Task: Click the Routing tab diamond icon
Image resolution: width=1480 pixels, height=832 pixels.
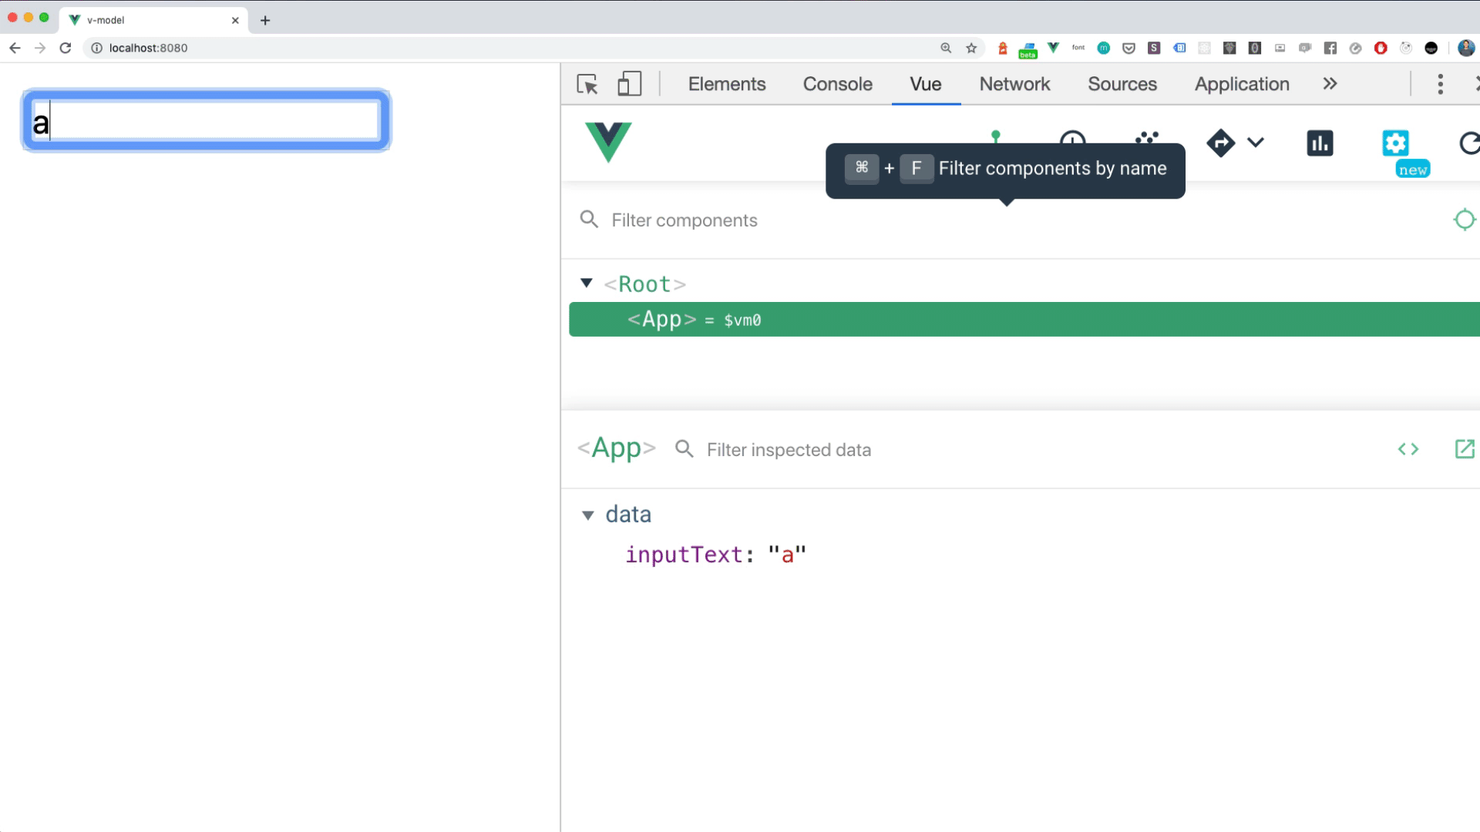Action: pyautogui.click(x=1220, y=143)
